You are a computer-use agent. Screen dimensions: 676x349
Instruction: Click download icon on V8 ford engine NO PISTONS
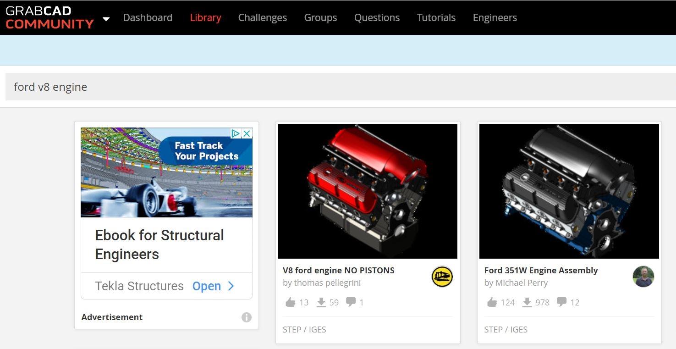point(321,302)
